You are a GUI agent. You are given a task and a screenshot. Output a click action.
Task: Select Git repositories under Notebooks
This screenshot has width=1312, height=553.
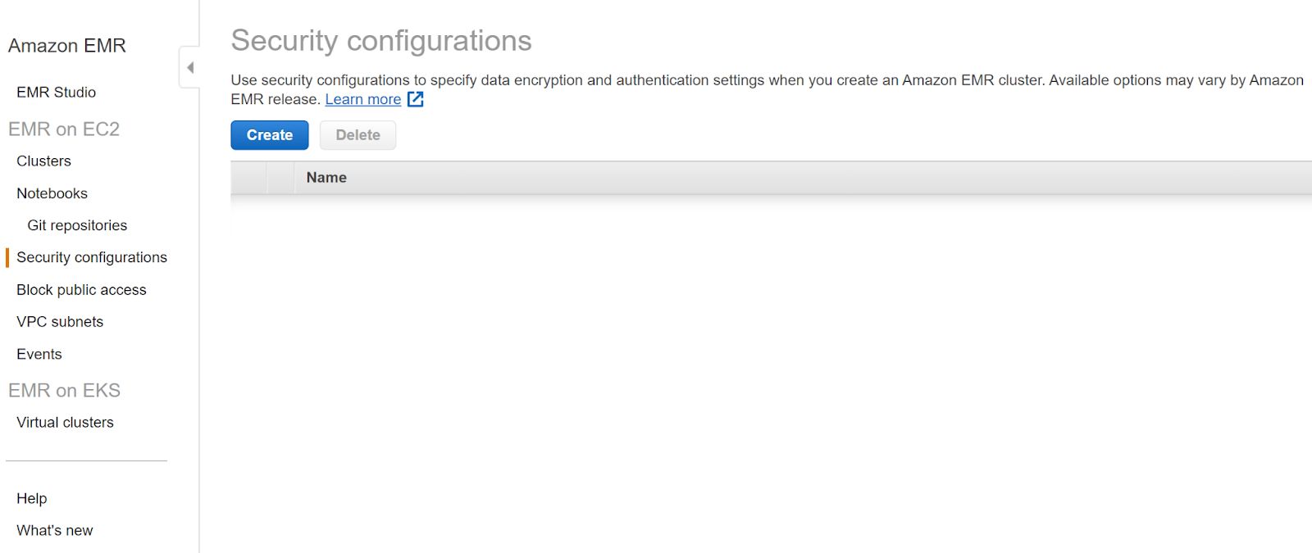pyautogui.click(x=77, y=225)
